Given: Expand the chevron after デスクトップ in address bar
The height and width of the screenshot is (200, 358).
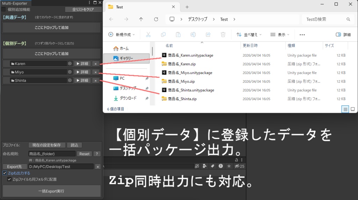Looking at the screenshot, I should [214, 20].
